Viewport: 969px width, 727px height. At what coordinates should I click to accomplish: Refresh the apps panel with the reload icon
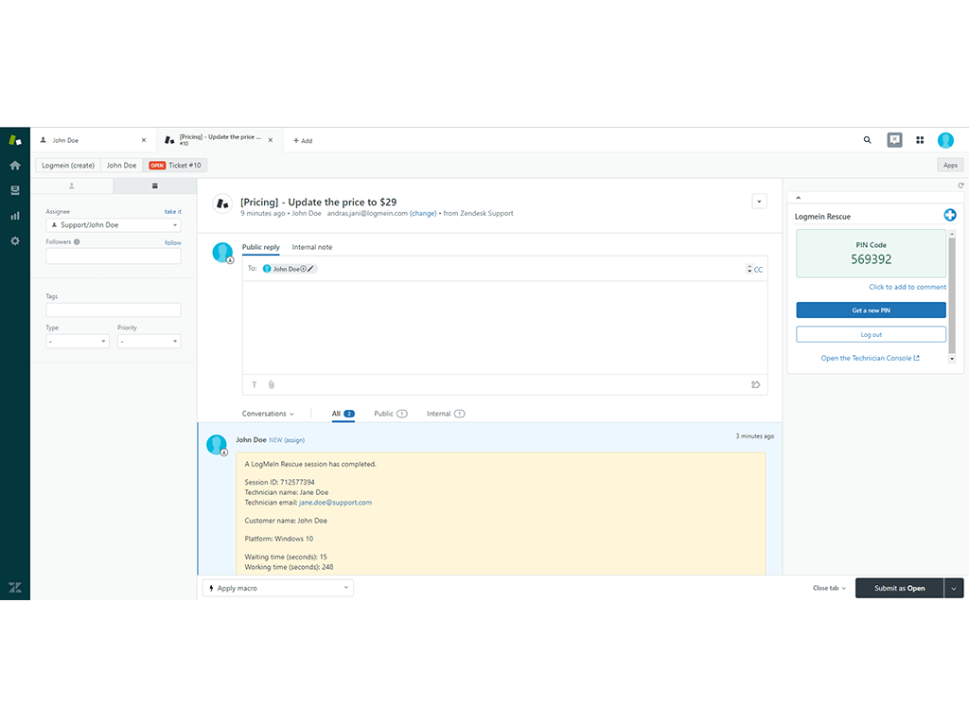pyautogui.click(x=960, y=186)
